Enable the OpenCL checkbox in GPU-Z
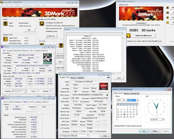This screenshot has width=174, height=139. point(72,131)
